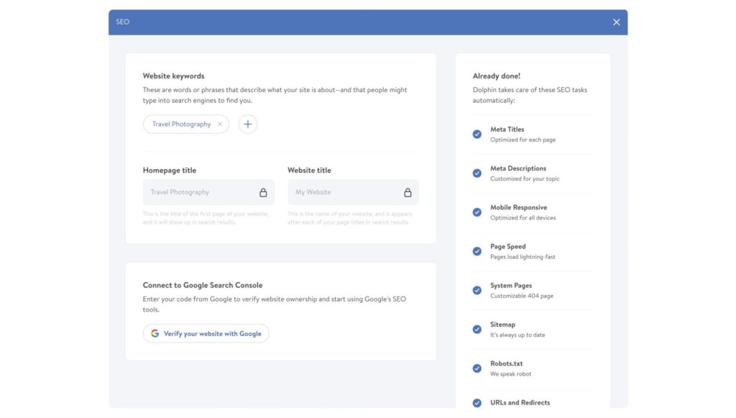Select the Travel Photography keyword chip
This screenshot has height=418, width=736.
[x=181, y=124]
